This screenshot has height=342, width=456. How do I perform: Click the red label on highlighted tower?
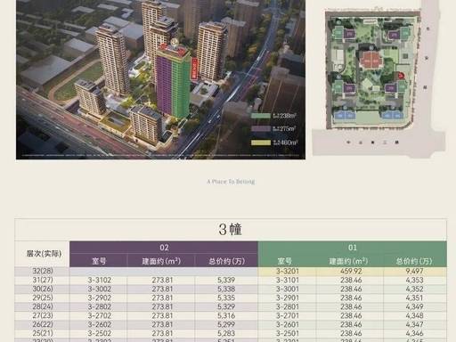pos(194,69)
